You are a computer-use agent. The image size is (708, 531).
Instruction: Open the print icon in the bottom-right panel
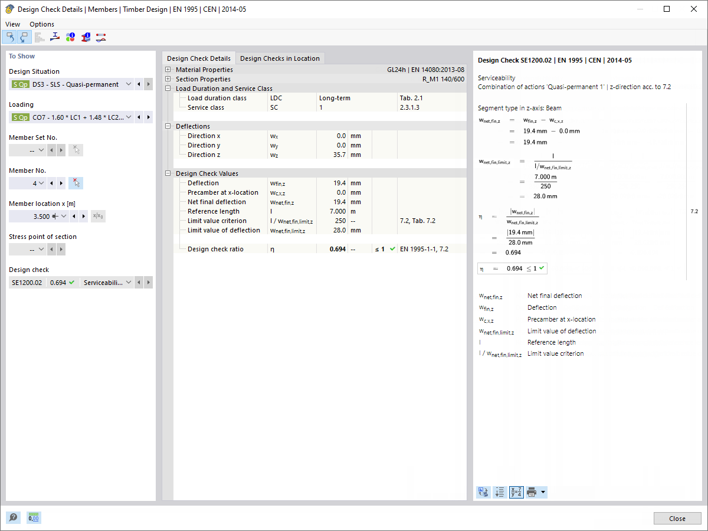coord(532,491)
